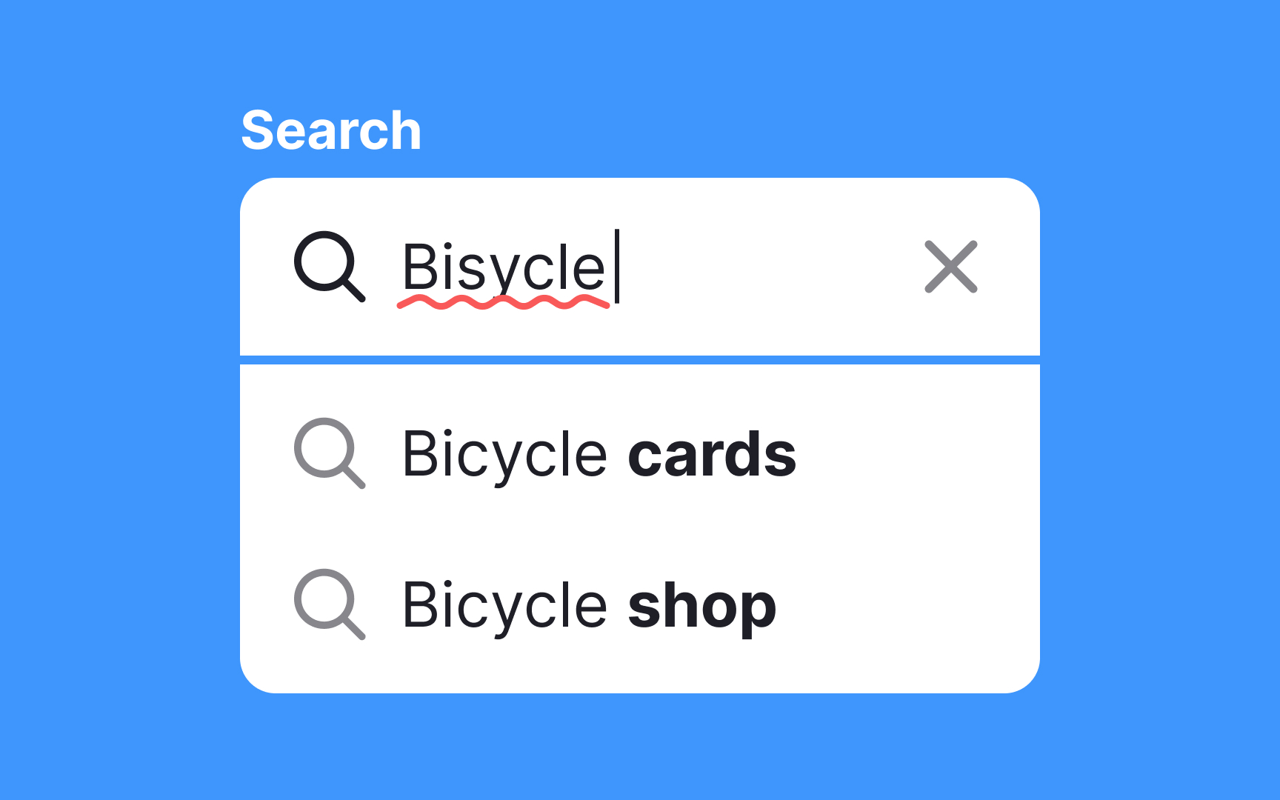The width and height of the screenshot is (1280, 800).
Task: Place cursor at the text caret after "Bisycle"
Action: point(617,267)
